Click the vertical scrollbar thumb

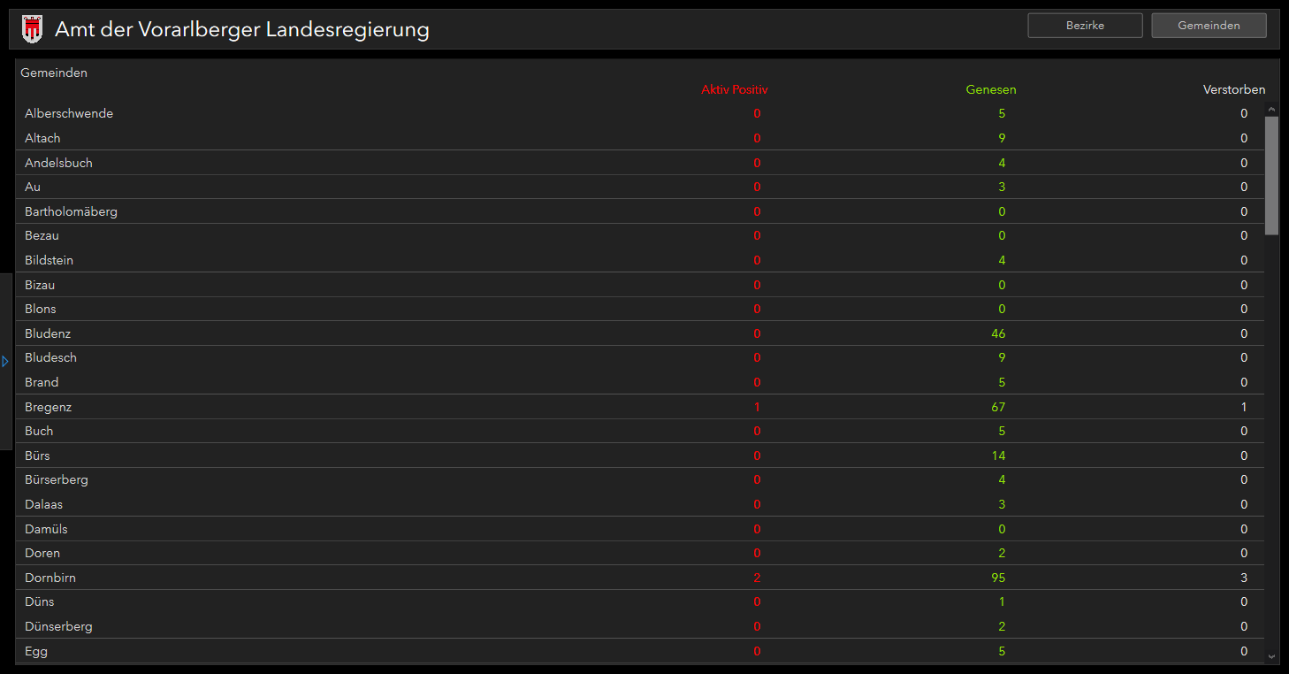[1272, 175]
